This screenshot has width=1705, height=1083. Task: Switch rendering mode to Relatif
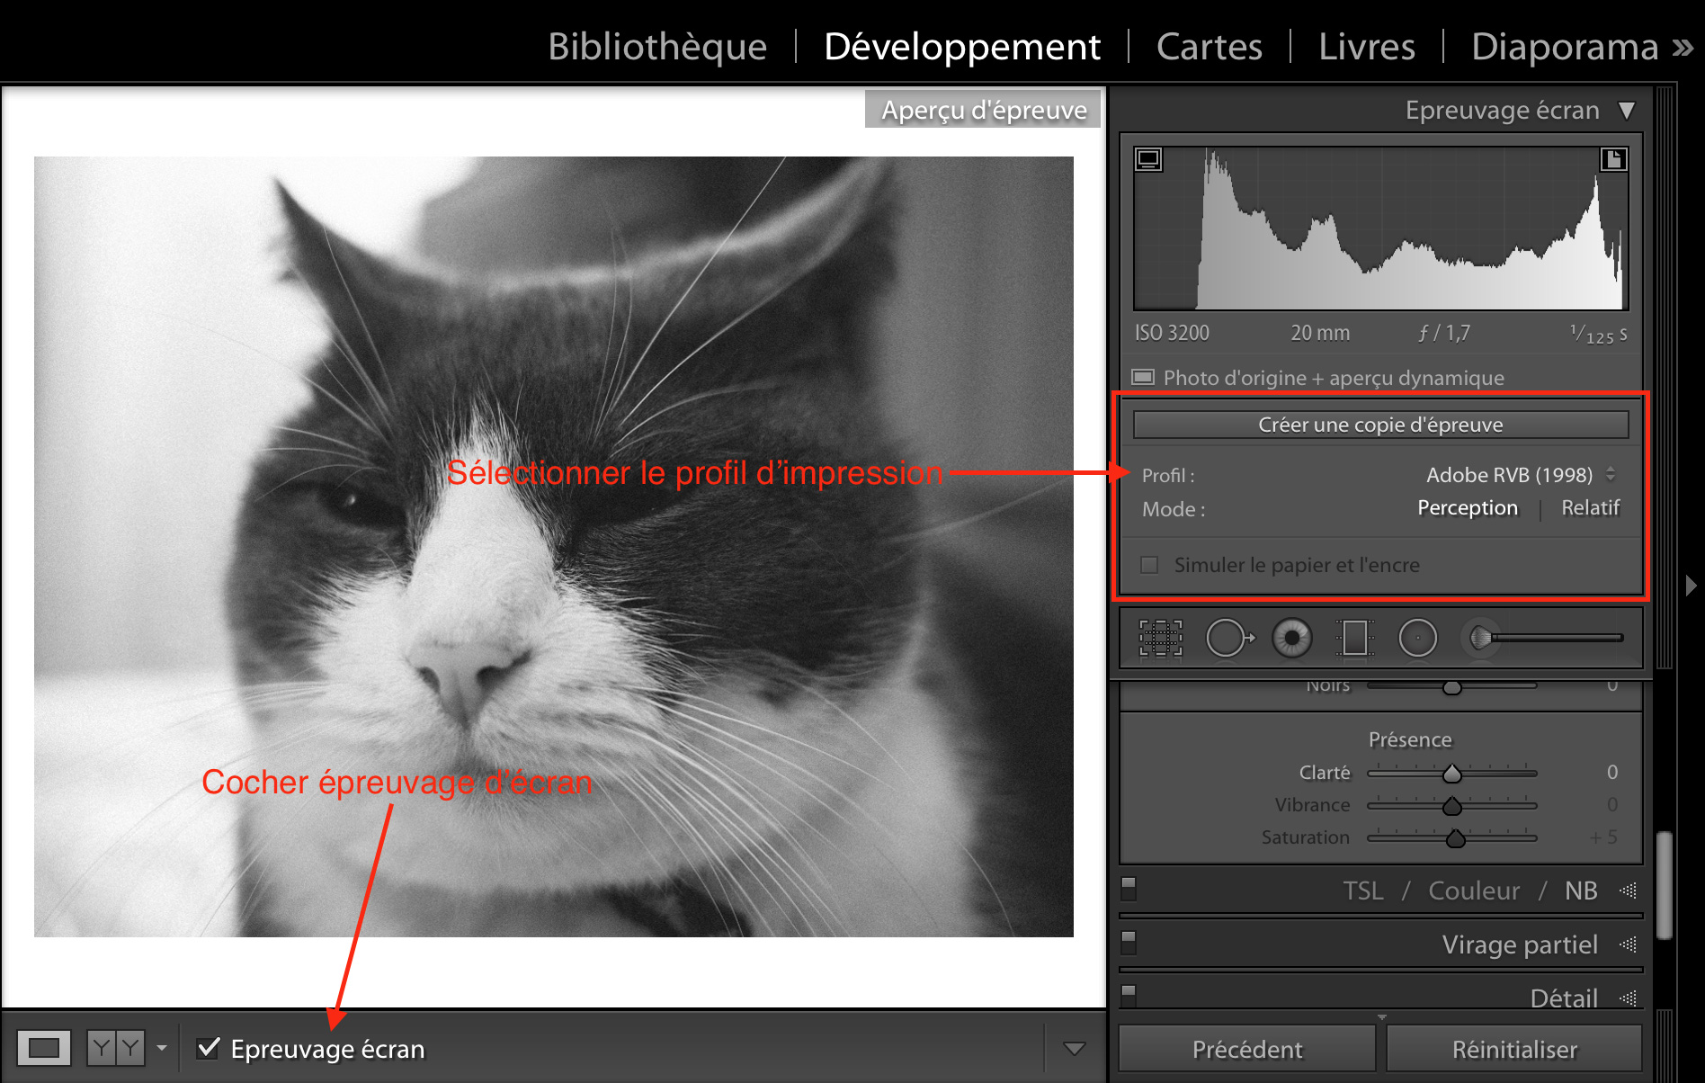click(1591, 507)
